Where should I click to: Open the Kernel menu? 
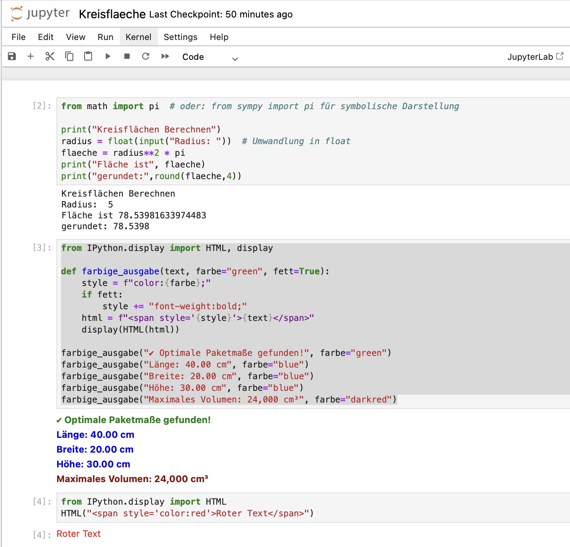(x=138, y=37)
